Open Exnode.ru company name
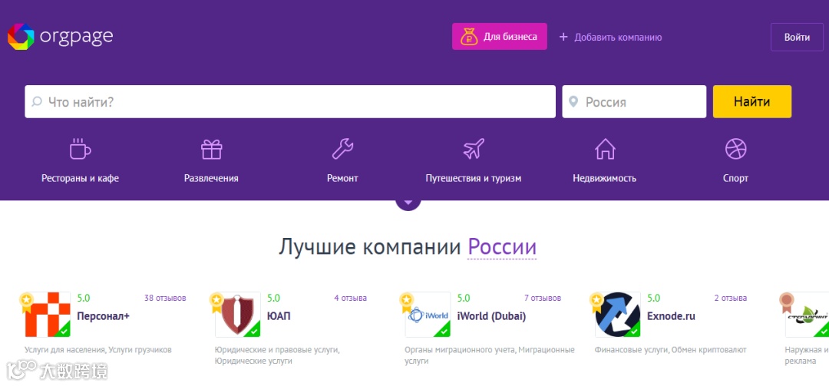829x386 pixels. click(x=671, y=317)
